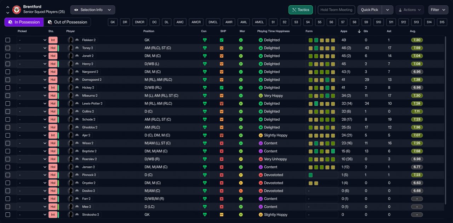Tick the checkbox for Flekken 2
This screenshot has width=453, height=223.
click(x=8, y=40)
